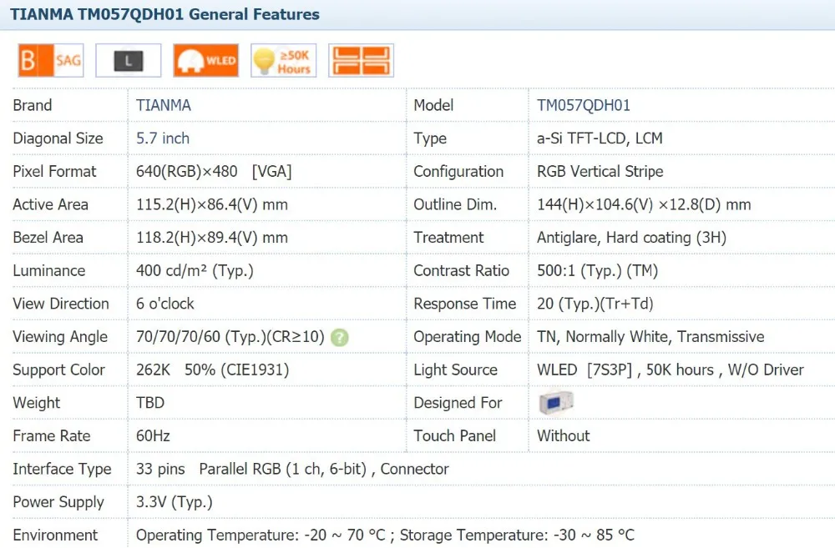Click the 118.2(H)×89.4(V) mm bezel area value

tap(212, 237)
